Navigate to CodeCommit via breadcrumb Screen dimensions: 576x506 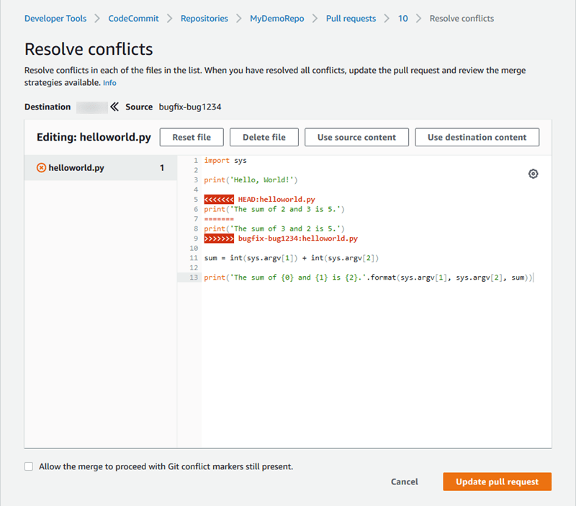click(x=133, y=18)
